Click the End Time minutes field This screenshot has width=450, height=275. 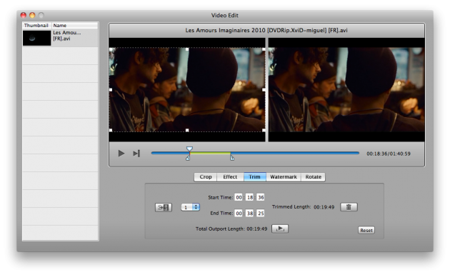click(x=250, y=214)
